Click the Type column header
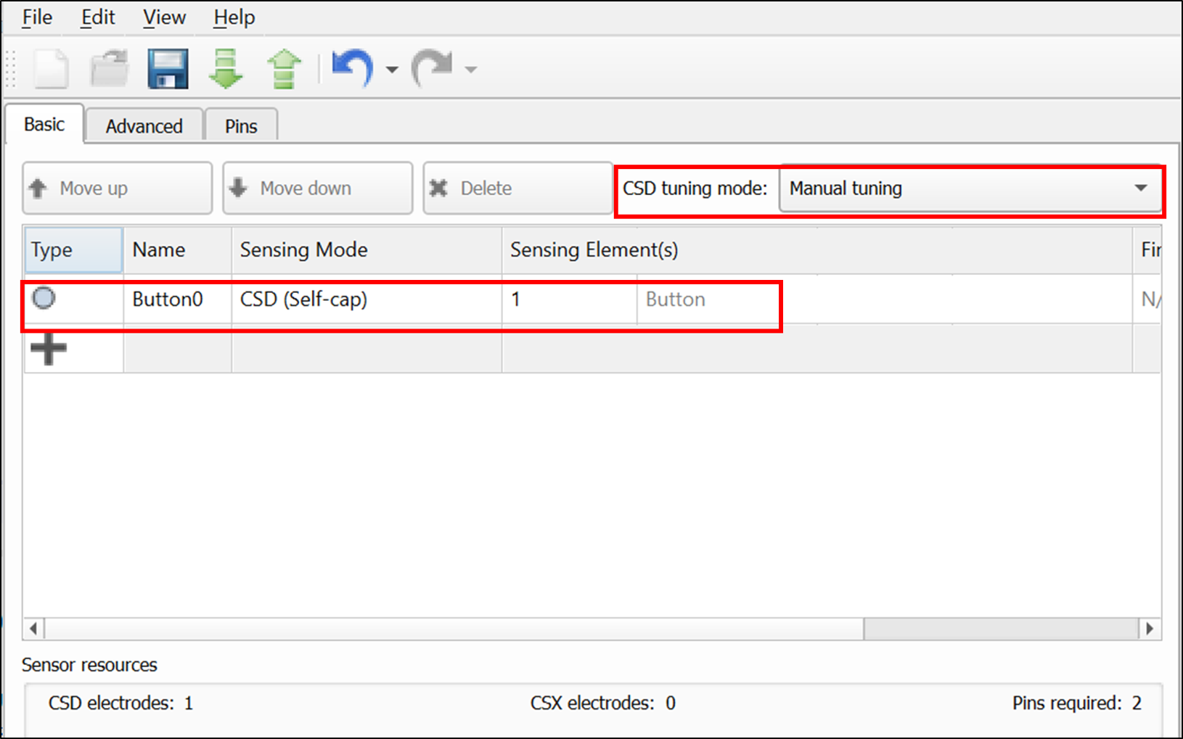1183x739 pixels. point(73,250)
